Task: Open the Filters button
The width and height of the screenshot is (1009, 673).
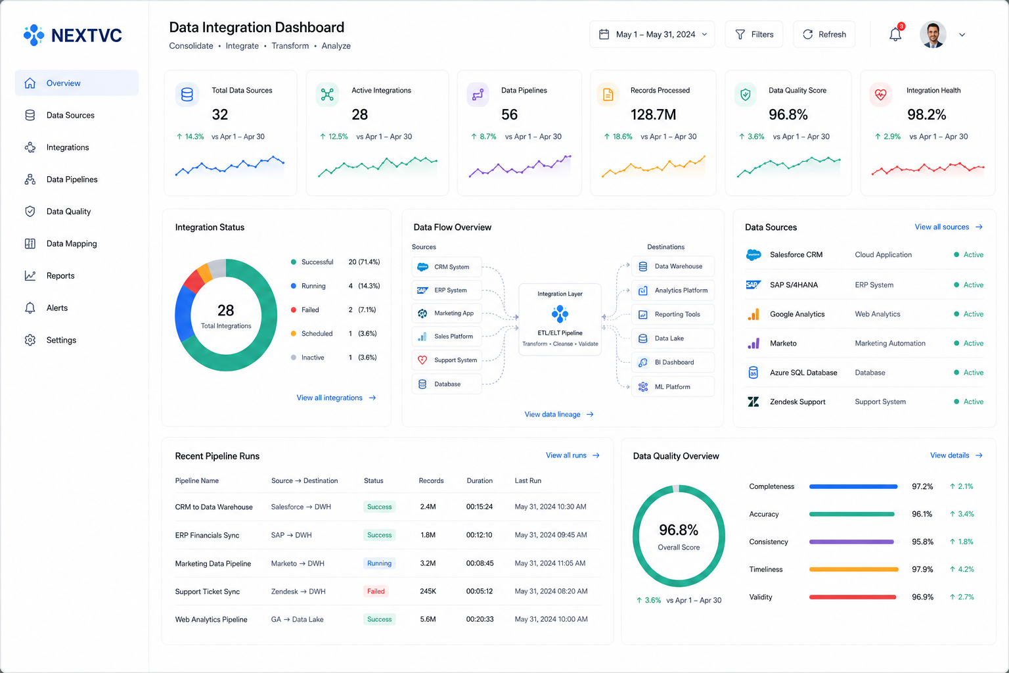Action: click(754, 34)
